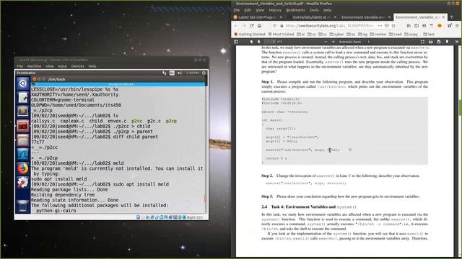The height and width of the screenshot is (259, 462).
Task: Click VM sound volume indicator
Action: pos(180,73)
